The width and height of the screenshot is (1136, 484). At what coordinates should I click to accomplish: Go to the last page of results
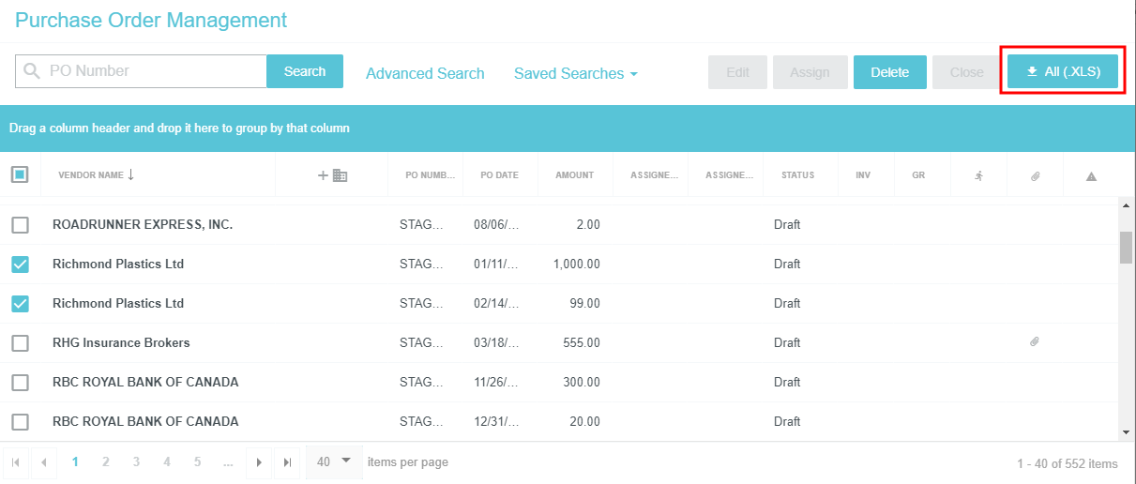tap(287, 462)
